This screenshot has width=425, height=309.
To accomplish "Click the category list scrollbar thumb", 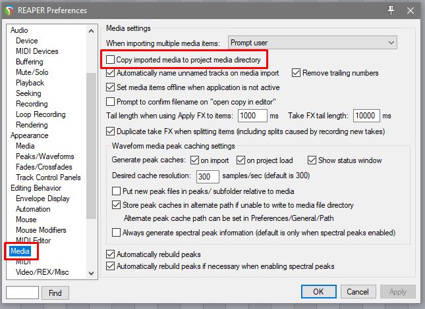I will pyautogui.click(x=92, y=145).
